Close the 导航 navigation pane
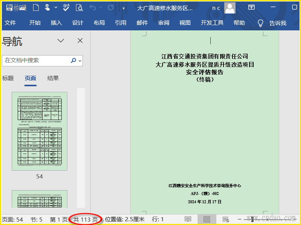Screen dimensions: 301x225 [80, 40]
